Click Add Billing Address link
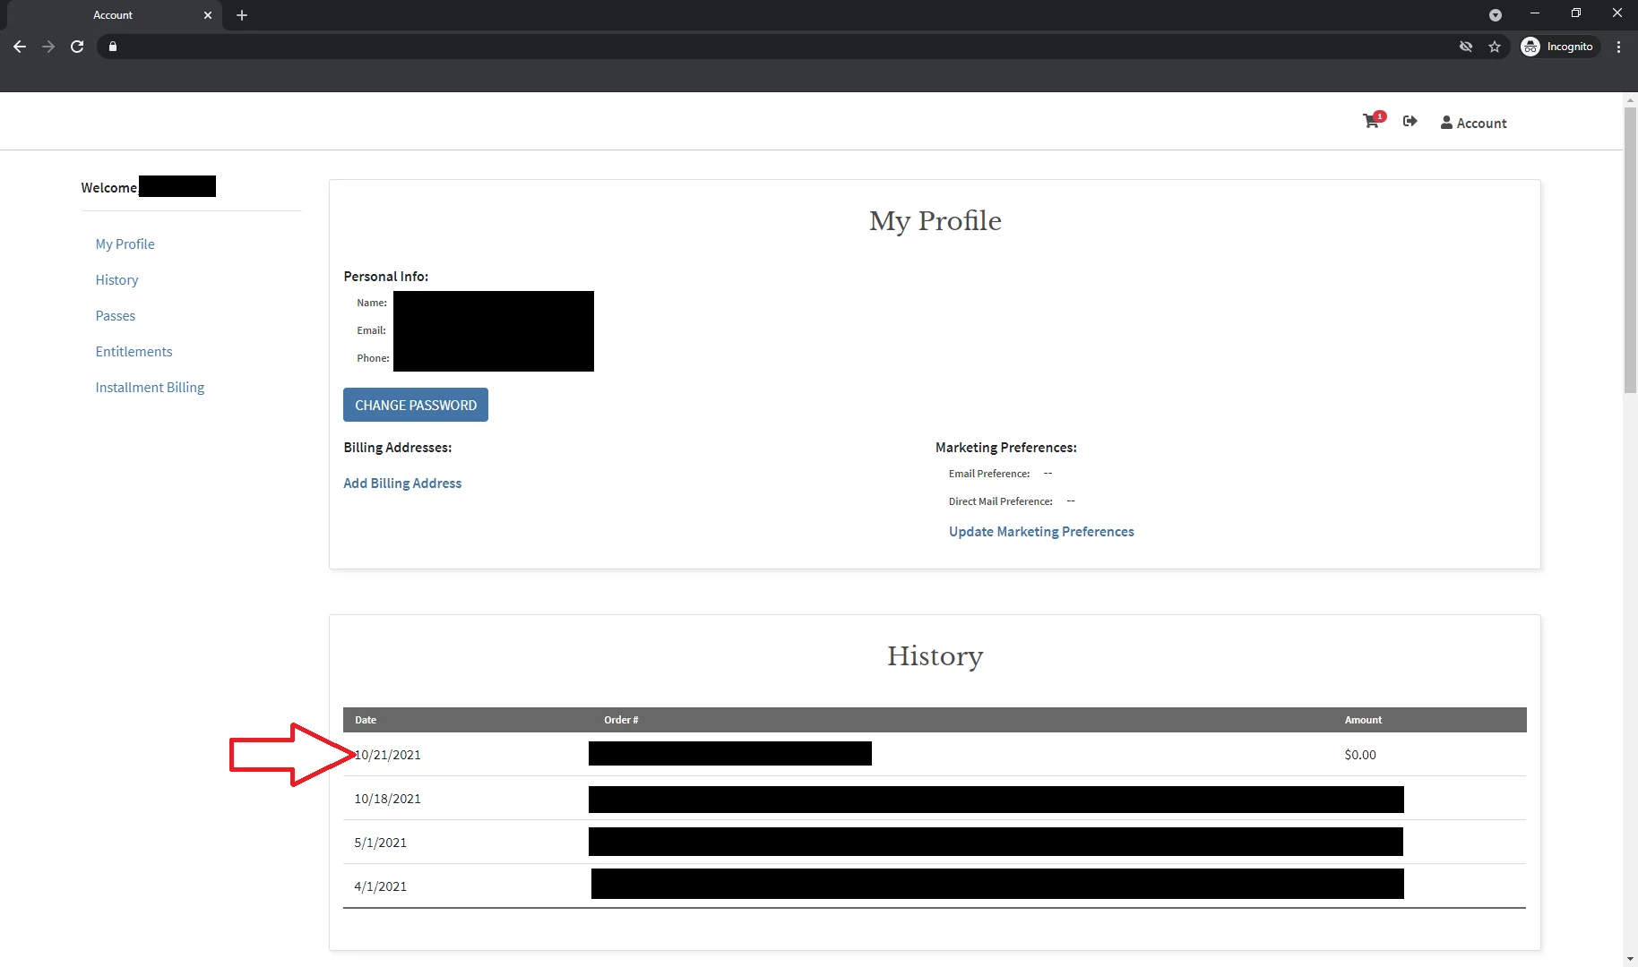1638x967 pixels. (402, 483)
